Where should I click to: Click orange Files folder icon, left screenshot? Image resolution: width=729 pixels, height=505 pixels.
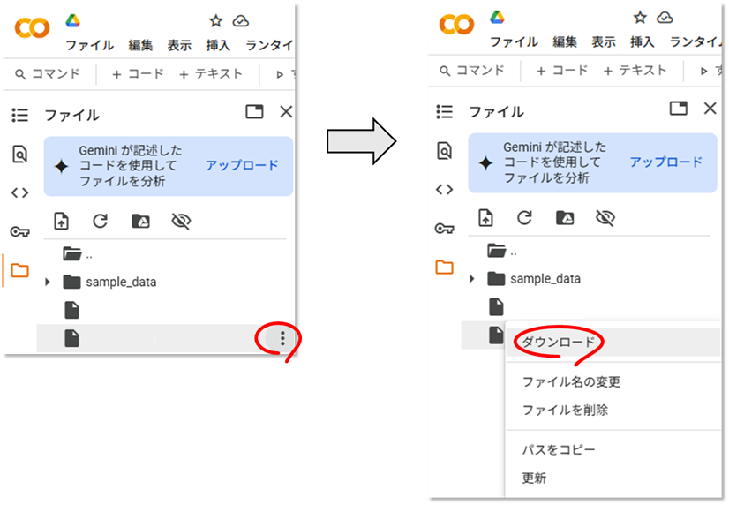click(x=20, y=270)
